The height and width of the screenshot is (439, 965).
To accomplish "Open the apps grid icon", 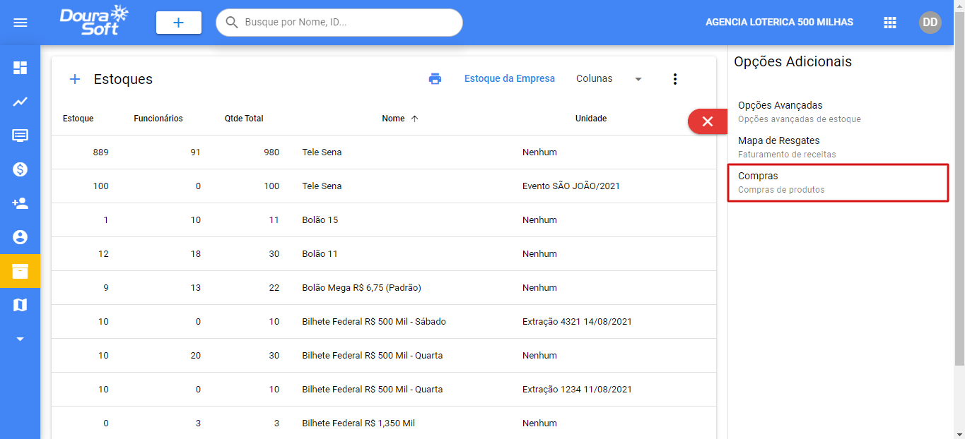I will tap(890, 23).
